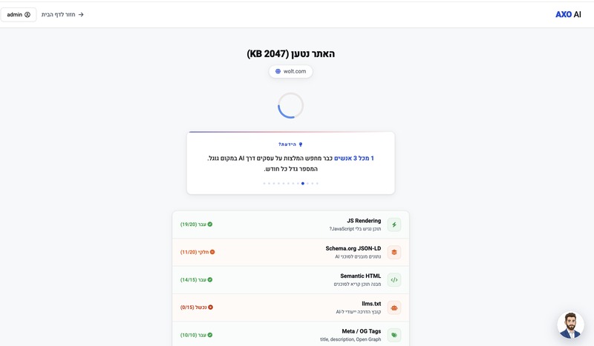Viewport: 594px width, 346px height.
Task: Open the chat assistant avatar
Action: 570,325
